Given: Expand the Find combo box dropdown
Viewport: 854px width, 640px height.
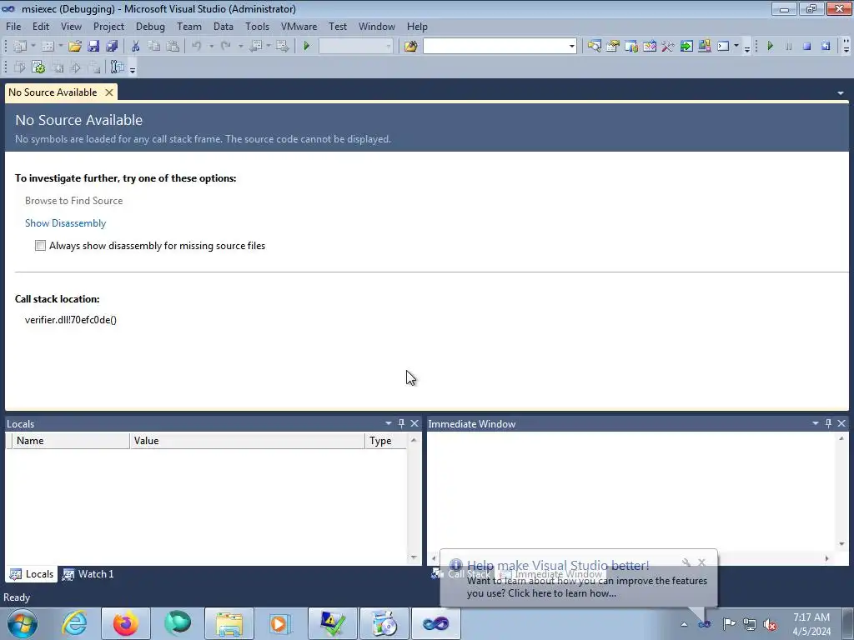Looking at the screenshot, I should point(571,47).
